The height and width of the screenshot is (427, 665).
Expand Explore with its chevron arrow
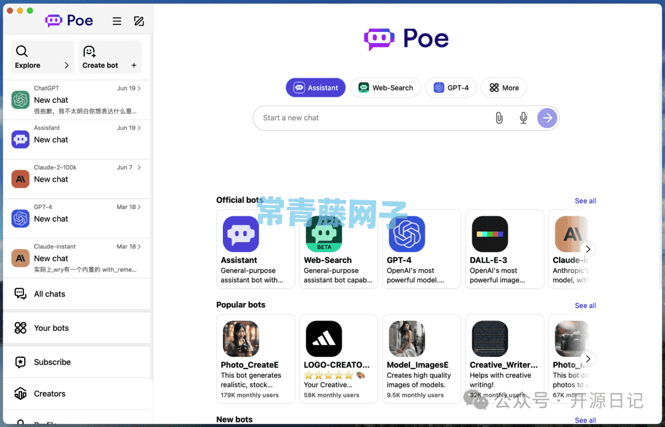(x=66, y=65)
